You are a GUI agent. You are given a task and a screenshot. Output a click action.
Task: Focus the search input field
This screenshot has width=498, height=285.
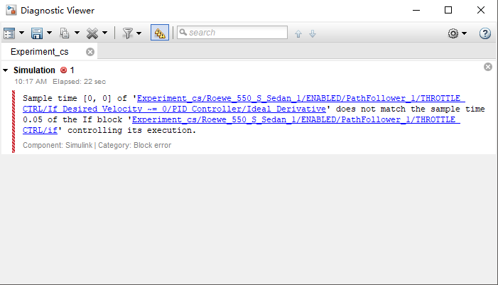pos(232,33)
